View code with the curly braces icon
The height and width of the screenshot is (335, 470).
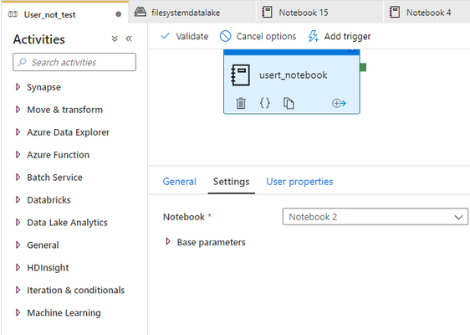click(x=264, y=103)
